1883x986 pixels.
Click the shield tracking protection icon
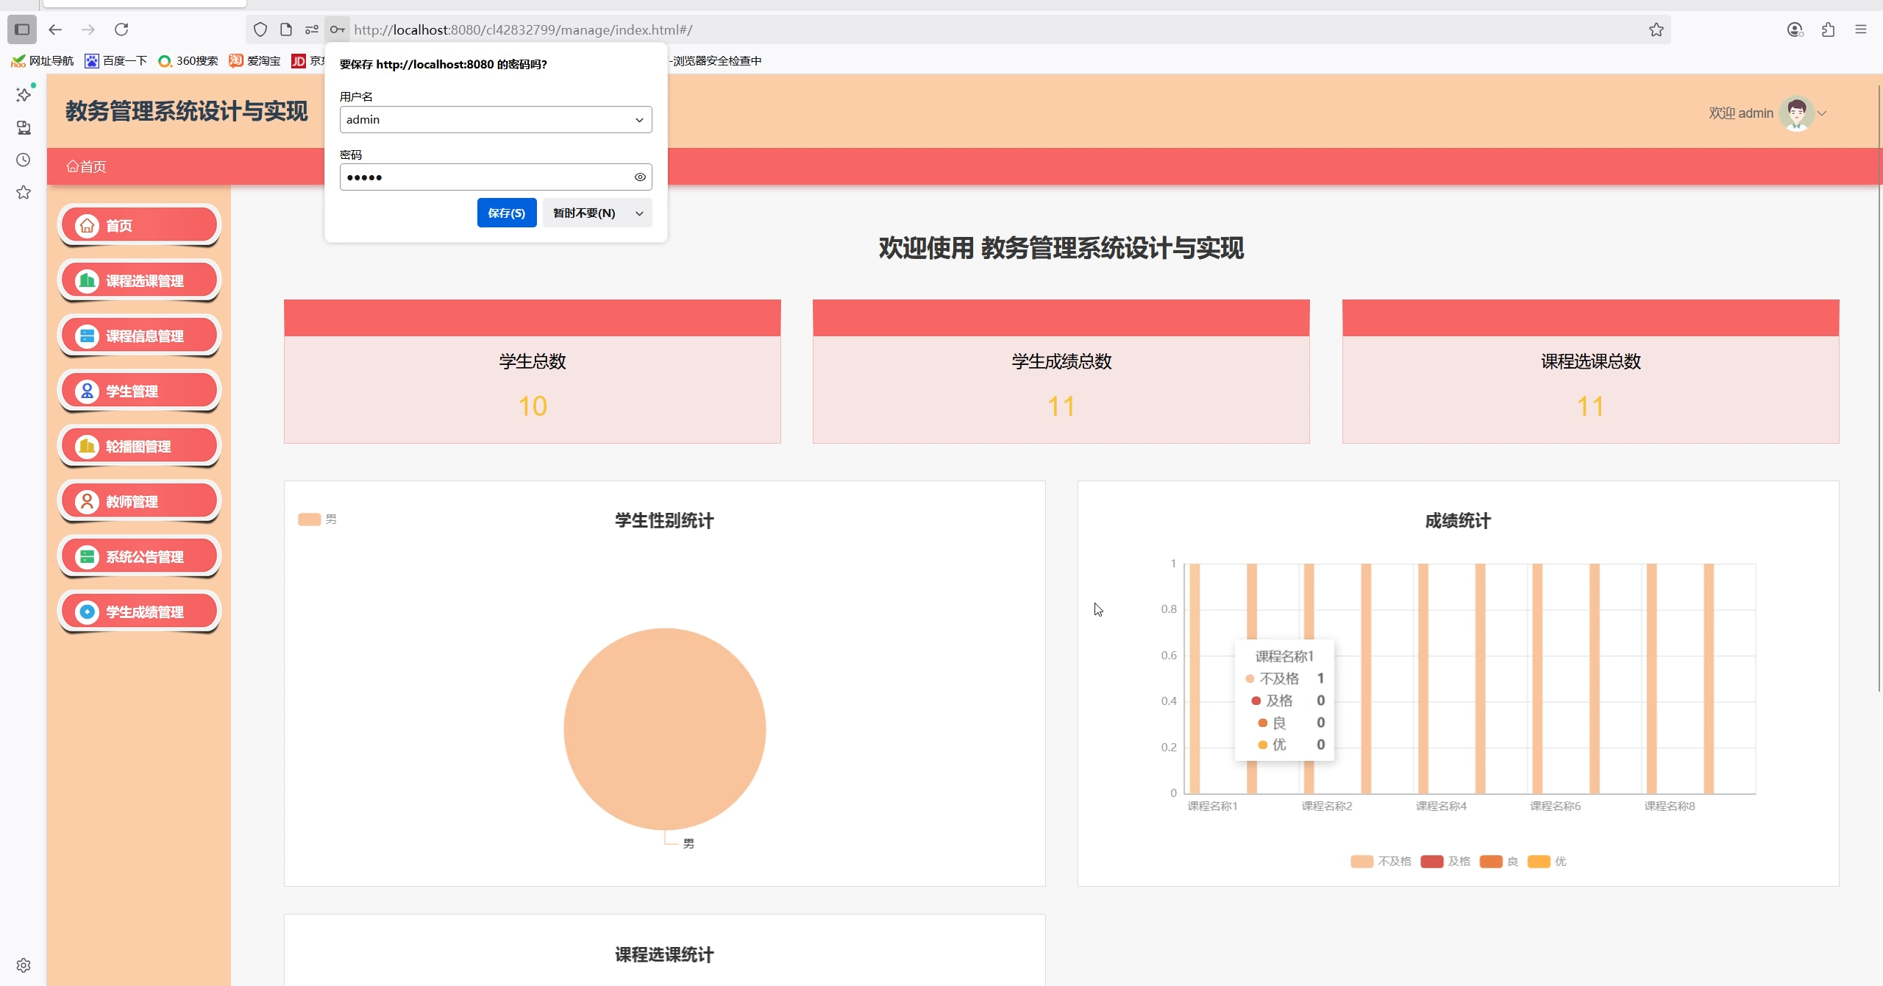point(260,29)
